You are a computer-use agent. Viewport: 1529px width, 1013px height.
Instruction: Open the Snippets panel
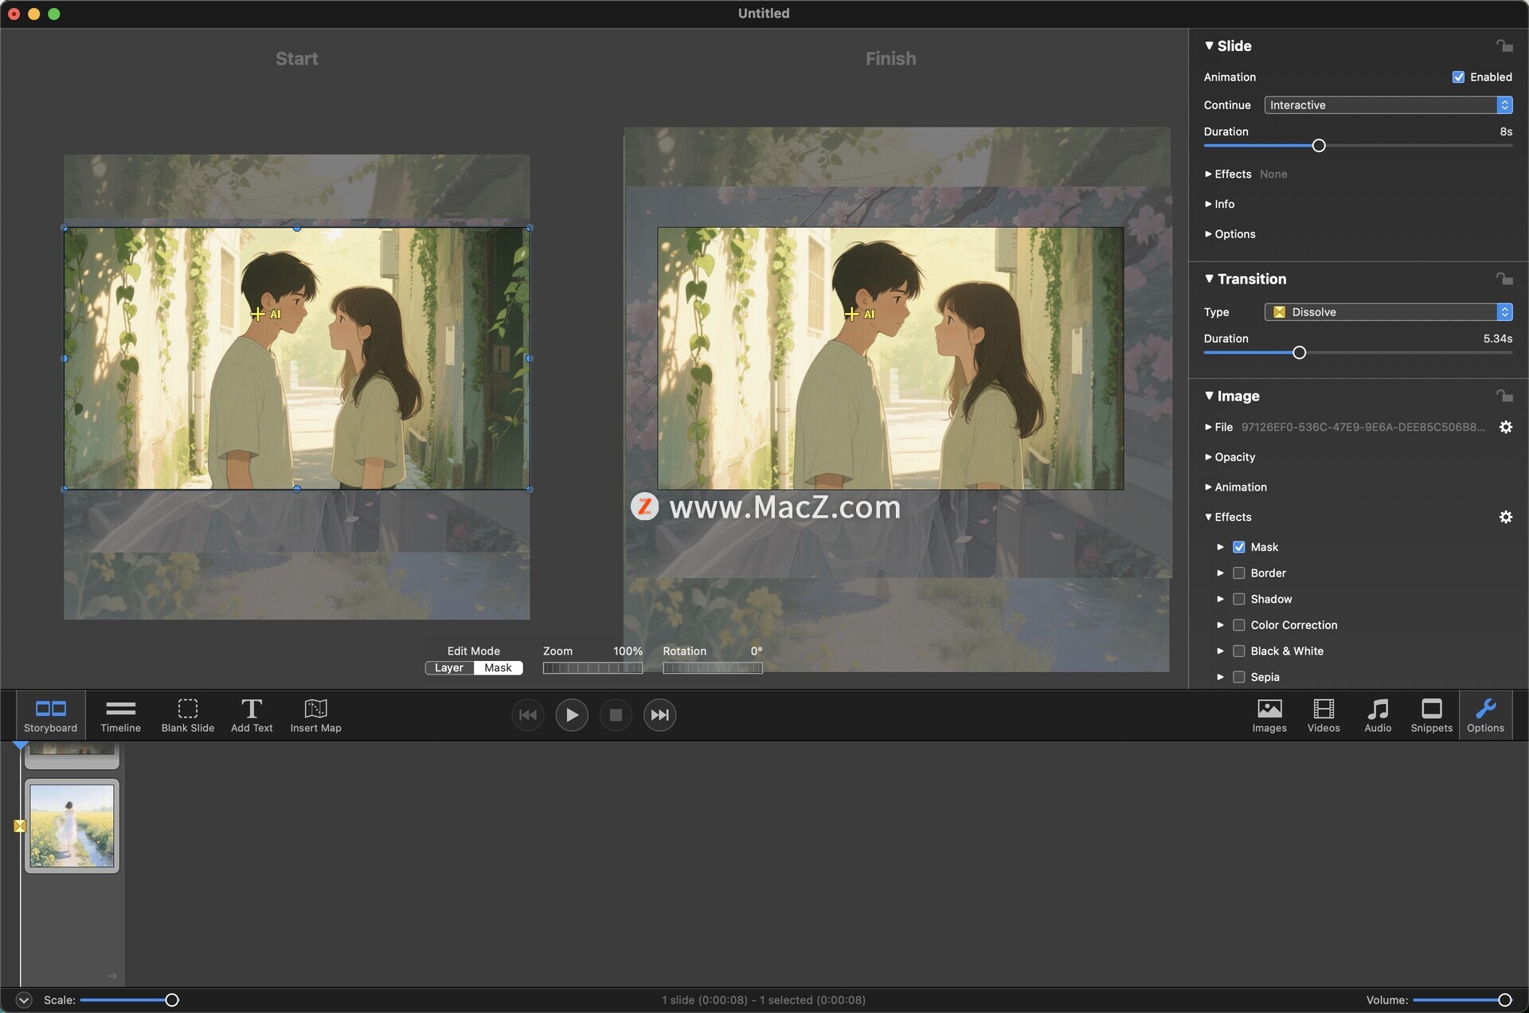pyautogui.click(x=1431, y=715)
